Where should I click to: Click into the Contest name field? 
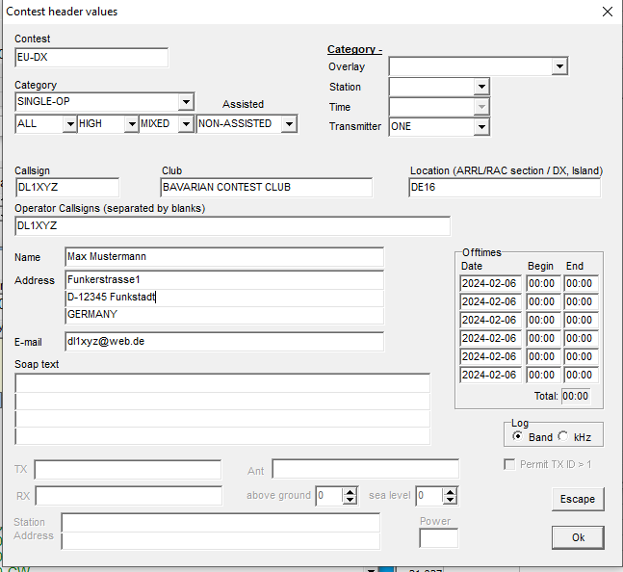point(91,58)
